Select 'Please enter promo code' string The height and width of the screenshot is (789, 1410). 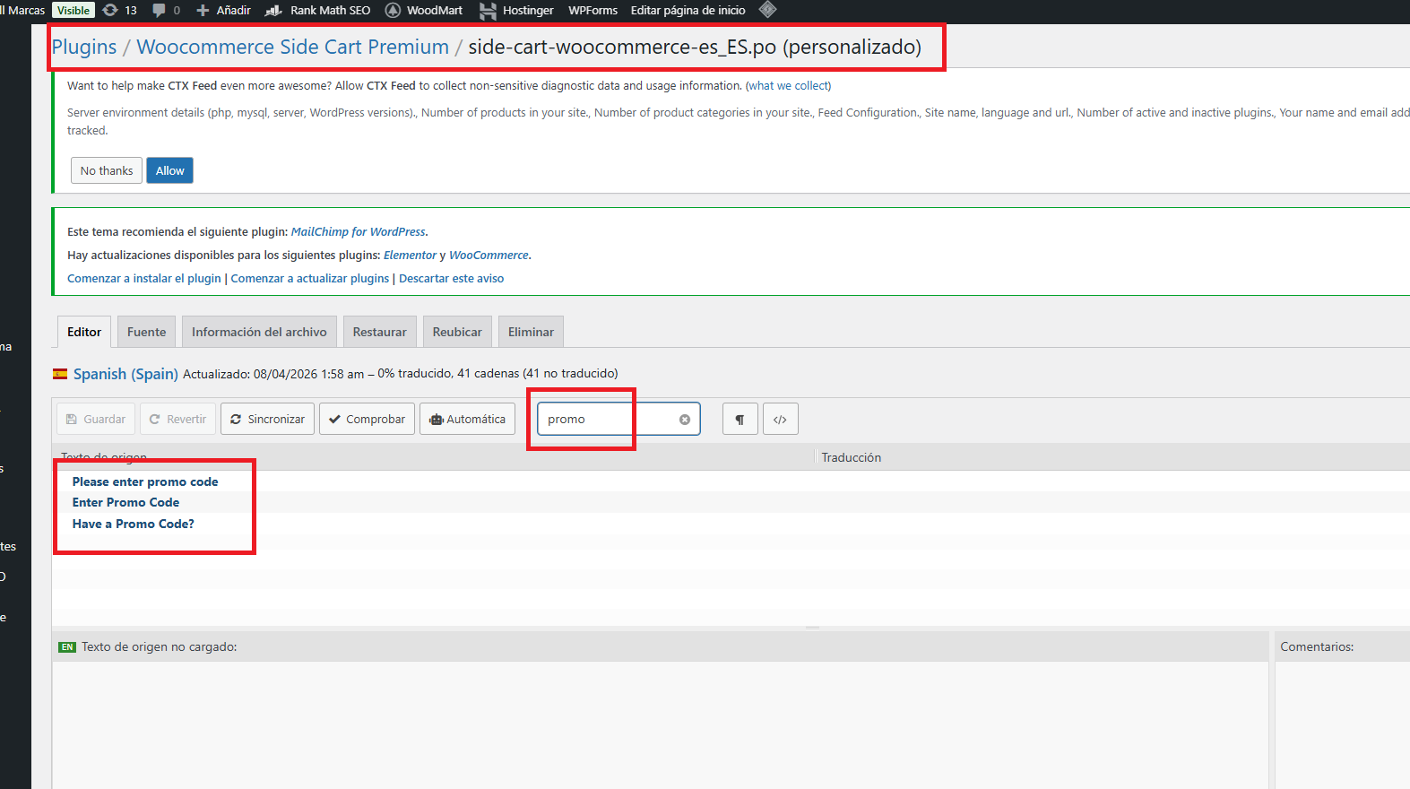pos(145,481)
